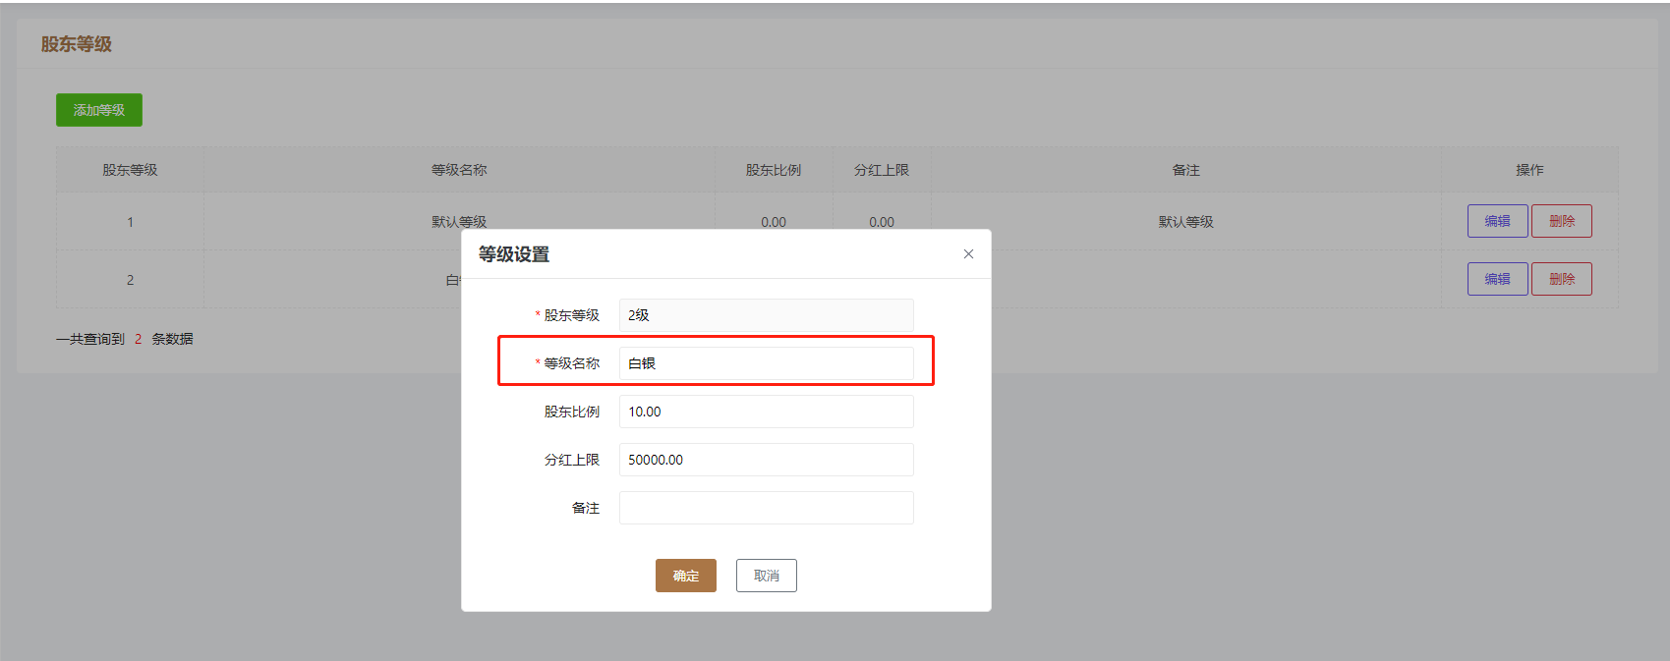Click the 确定 confirm button
The width and height of the screenshot is (1670, 661).
tap(686, 576)
